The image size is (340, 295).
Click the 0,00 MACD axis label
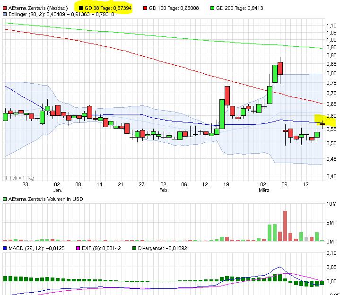(x=331, y=281)
